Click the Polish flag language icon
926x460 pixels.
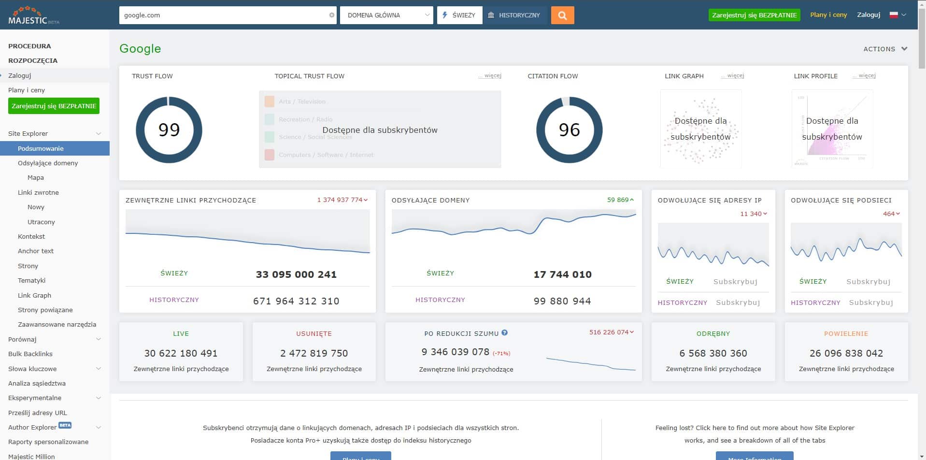[x=894, y=15]
